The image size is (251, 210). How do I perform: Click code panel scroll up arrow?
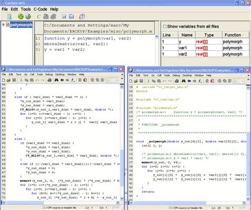click(157, 36)
